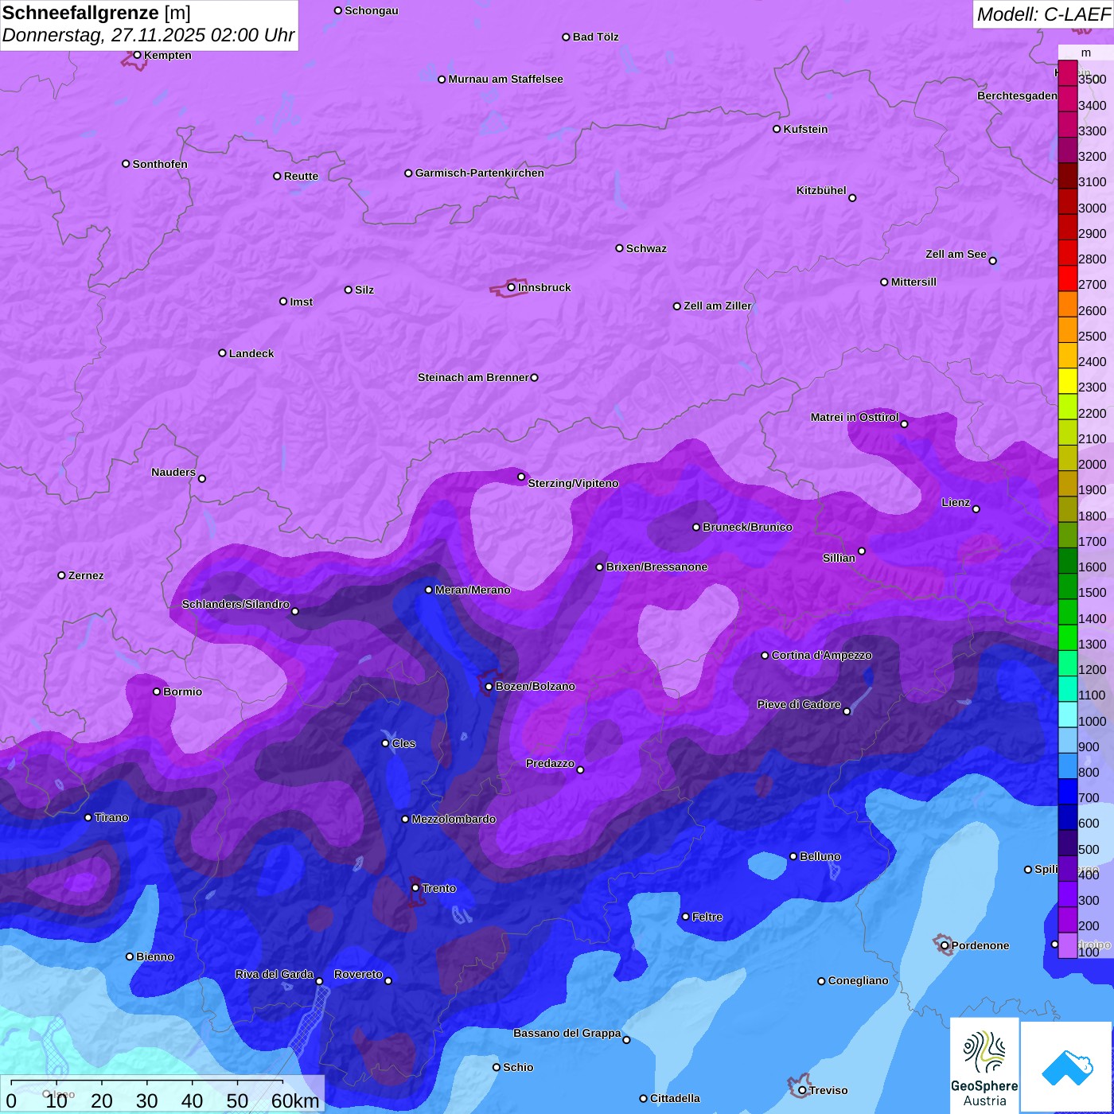Click the yellow 2300 m legend swatch
1114x1114 pixels.
coord(1068,381)
